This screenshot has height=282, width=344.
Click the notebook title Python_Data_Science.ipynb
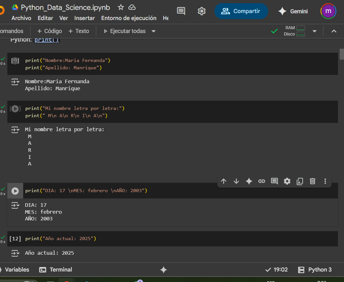click(x=65, y=7)
